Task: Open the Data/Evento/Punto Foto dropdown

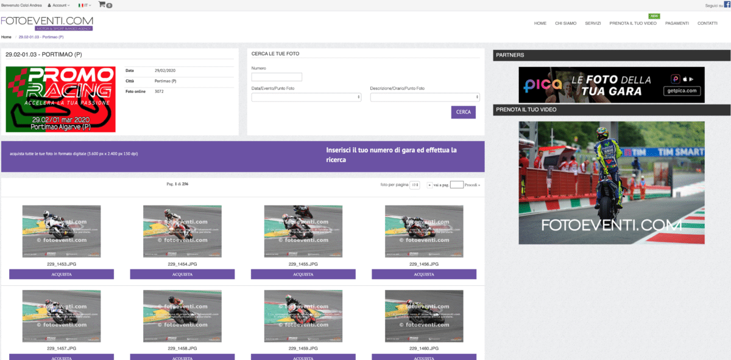Action: pos(306,97)
